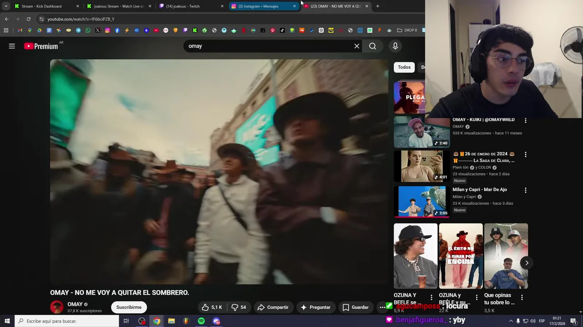Open the La Saga de Clara thumbnail
Image resolution: width=583 pixels, height=327 pixels.
422,166
